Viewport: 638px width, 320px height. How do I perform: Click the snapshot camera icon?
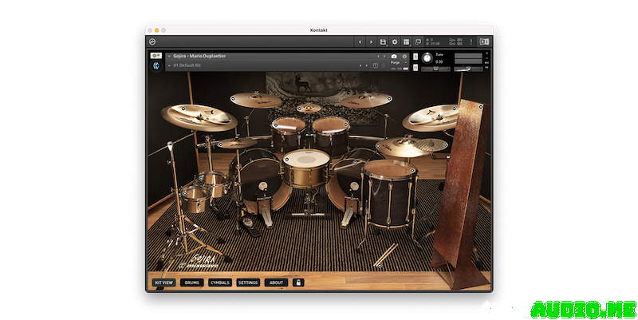click(394, 57)
